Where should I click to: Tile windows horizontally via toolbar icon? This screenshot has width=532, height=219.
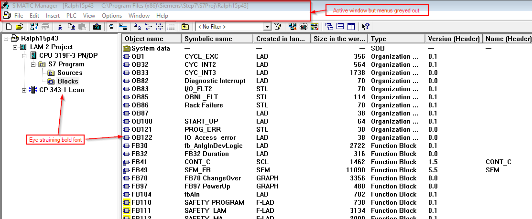pyautogui.click(x=340, y=27)
